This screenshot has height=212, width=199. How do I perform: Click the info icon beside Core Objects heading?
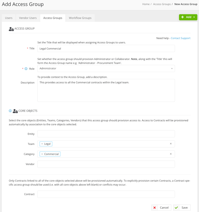pyautogui.click(x=10, y=111)
